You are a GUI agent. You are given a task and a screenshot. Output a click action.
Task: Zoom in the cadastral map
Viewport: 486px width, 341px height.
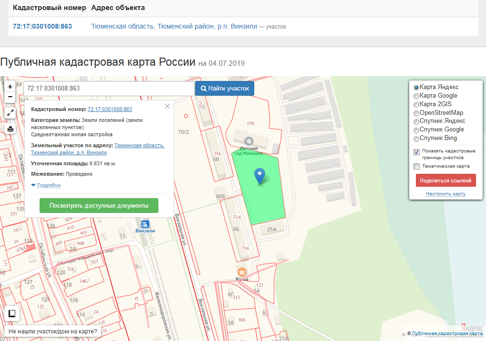pos(10,87)
